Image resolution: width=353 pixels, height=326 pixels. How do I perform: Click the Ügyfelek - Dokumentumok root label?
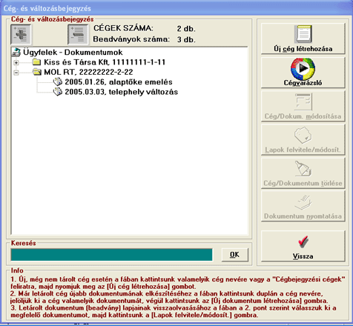click(x=73, y=53)
